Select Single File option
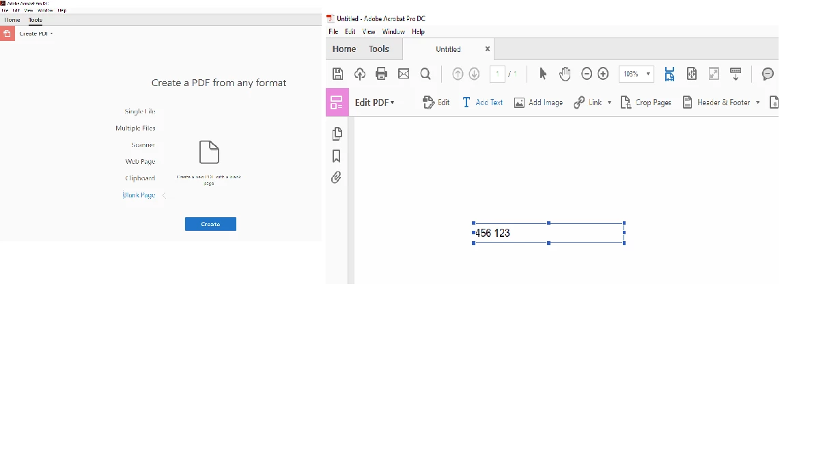 (140, 111)
